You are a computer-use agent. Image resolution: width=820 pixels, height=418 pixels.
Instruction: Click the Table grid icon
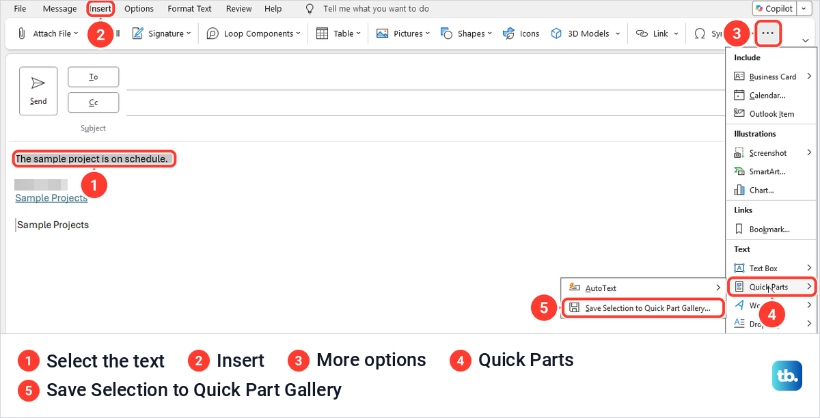322,33
